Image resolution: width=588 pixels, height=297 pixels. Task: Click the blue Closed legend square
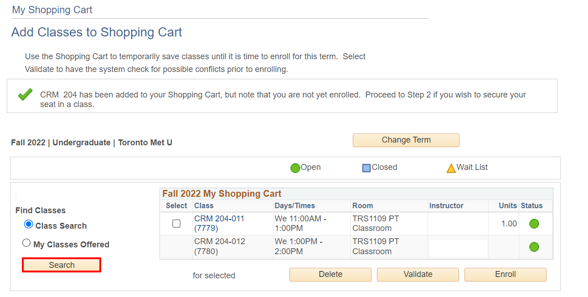pos(366,168)
